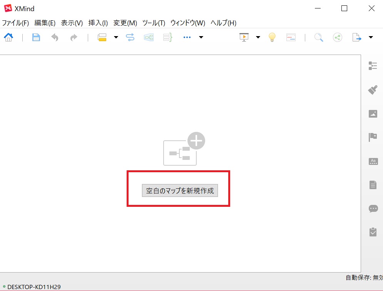Maximize the XMind window
The height and width of the screenshot is (291, 383).
point(344,8)
